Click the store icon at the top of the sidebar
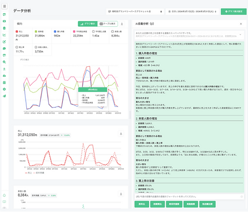Image resolution: width=248 pixels, height=212 pixels. (x=4, y=14)
